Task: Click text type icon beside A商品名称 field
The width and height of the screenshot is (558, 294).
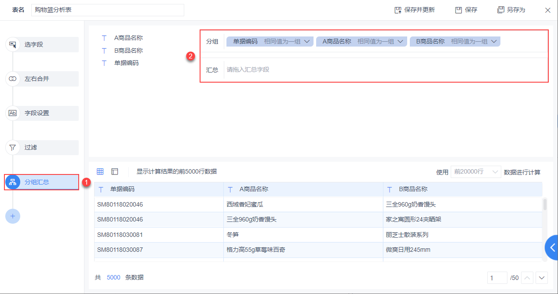Action: 104,38
